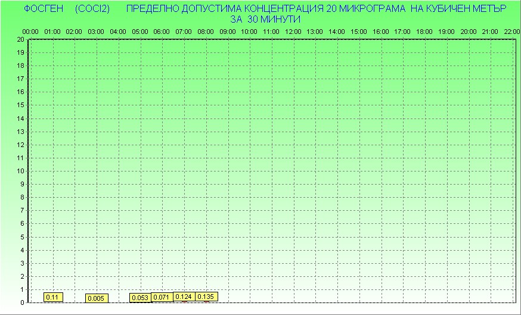This screenshot has width=521, height=315.
Task: Click the 0.053 measurement label
Action: [x=140, y=298]
